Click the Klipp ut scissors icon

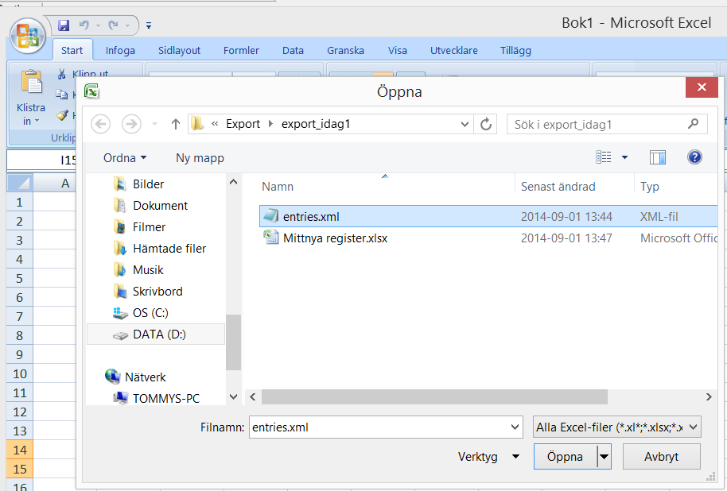point(62,74)
